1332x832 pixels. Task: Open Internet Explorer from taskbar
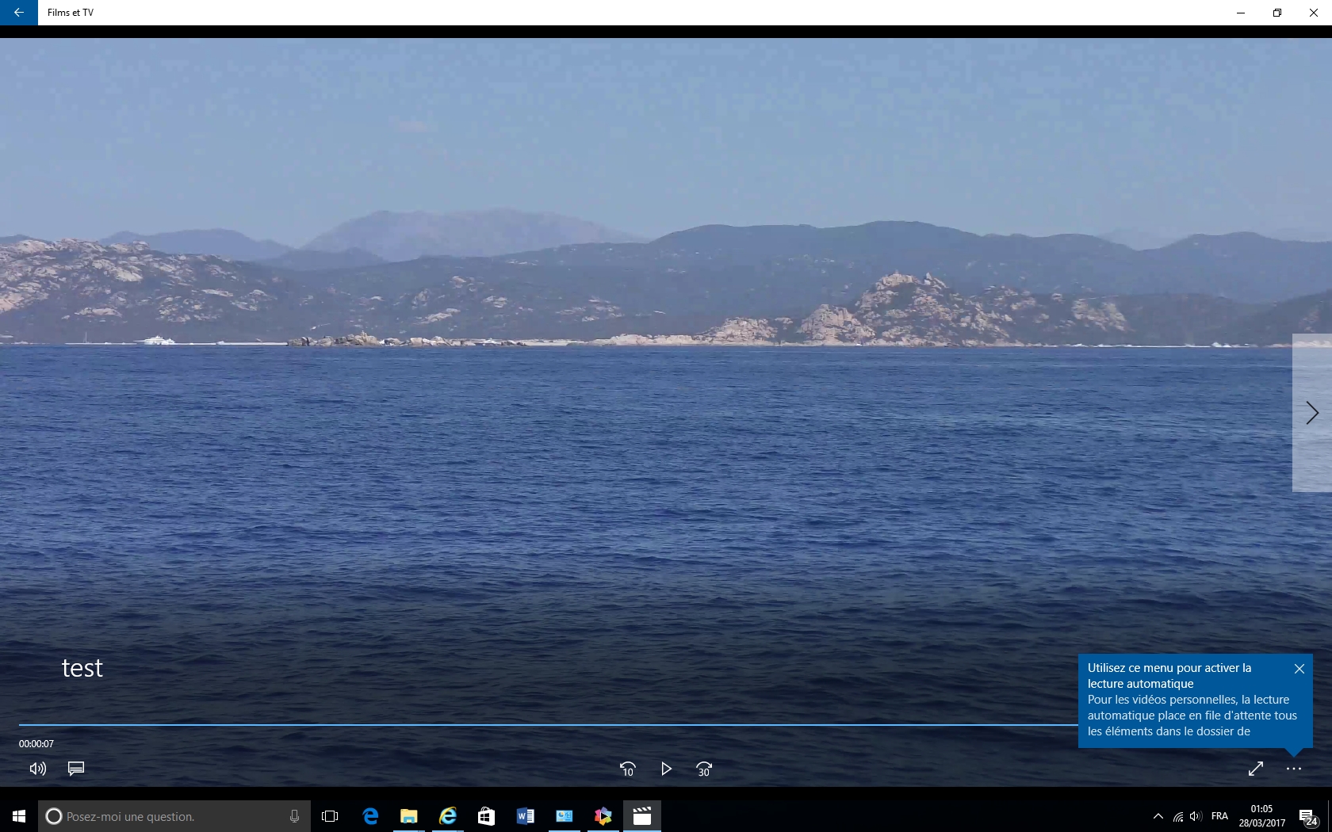[447, 816]
